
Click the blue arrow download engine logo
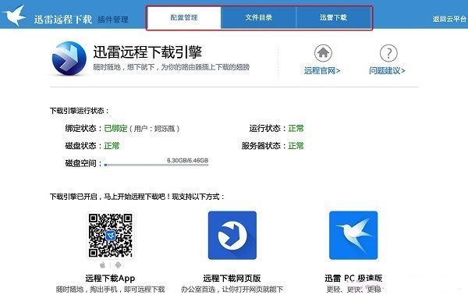[69, 59]
